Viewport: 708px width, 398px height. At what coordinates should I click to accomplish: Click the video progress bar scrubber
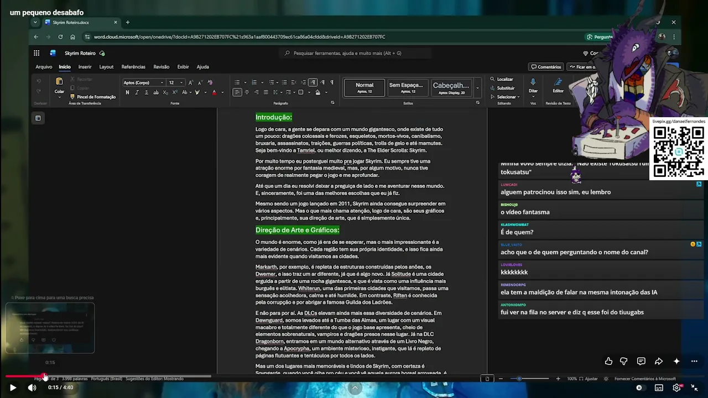click(x=45, y=376)
